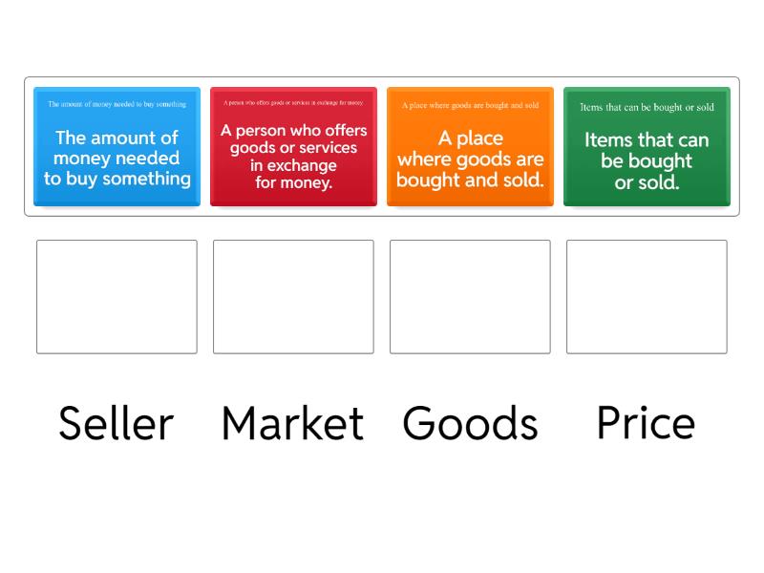Click the small caption on the red card
The height and width of the screenshot is (573, 764).
click(293, 102)
